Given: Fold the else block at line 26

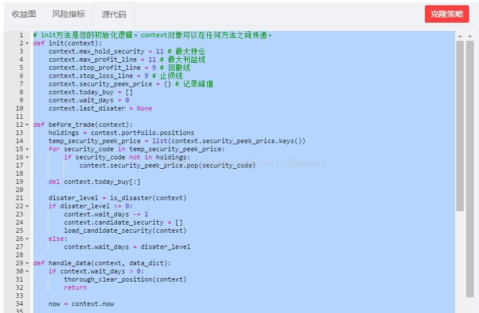Looking at the screenshot, I should (27, 239).
